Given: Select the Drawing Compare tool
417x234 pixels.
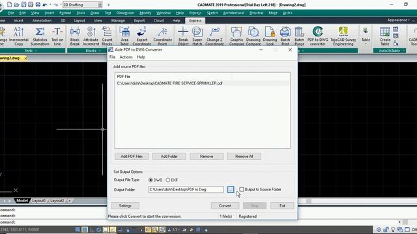Looking at the screenshot, I should pyautogui.click(x=253, y=36).
